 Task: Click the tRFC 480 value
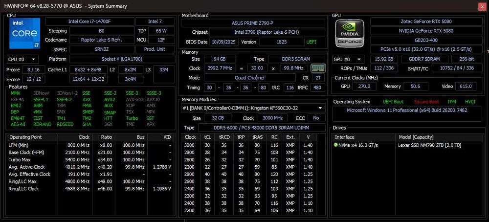[317, 88]
